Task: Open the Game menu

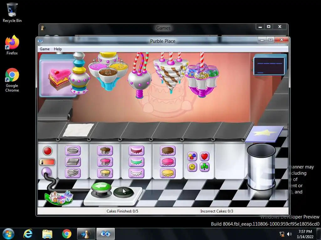Action: point(45,49)
